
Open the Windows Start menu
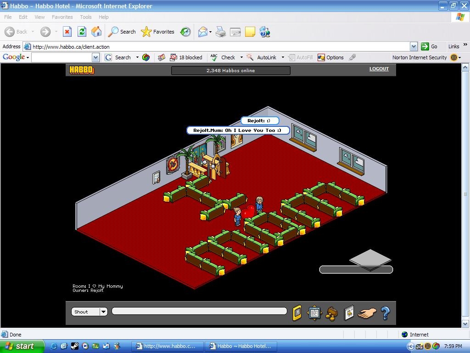coord(22,346)
